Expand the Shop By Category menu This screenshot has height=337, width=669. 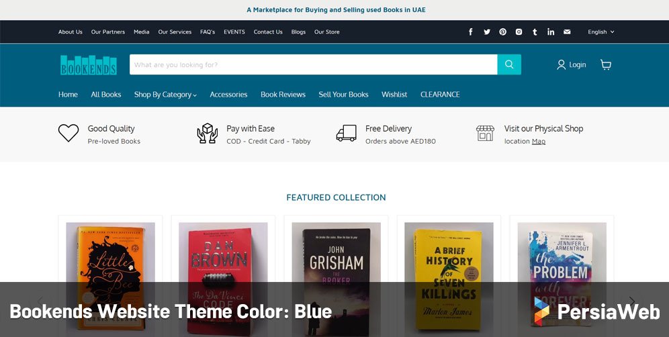pyautogui.click(x=165, y=95)
